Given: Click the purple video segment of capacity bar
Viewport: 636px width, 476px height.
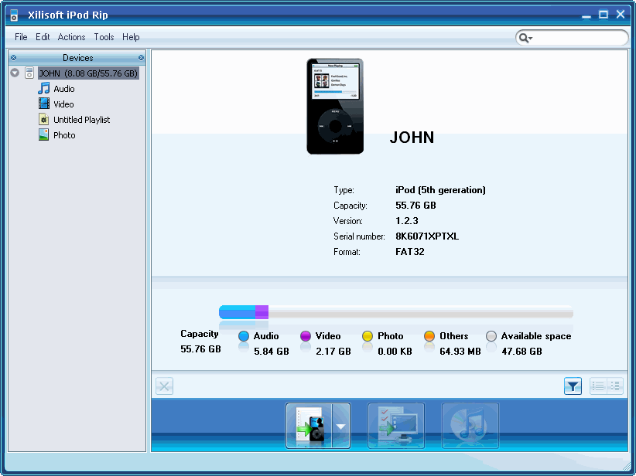Looking at the screenshot, I should point(262,312).
